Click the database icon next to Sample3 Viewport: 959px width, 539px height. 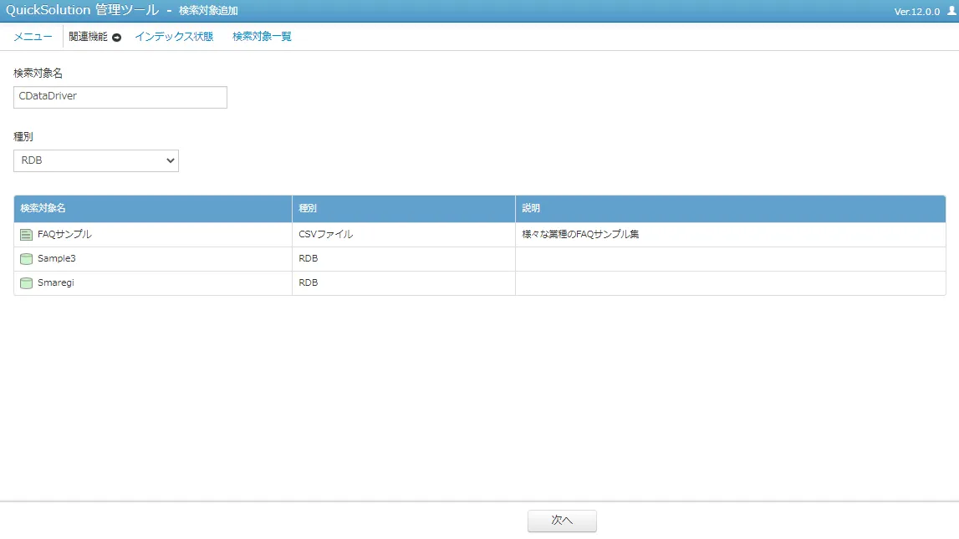tap(26, 259)
